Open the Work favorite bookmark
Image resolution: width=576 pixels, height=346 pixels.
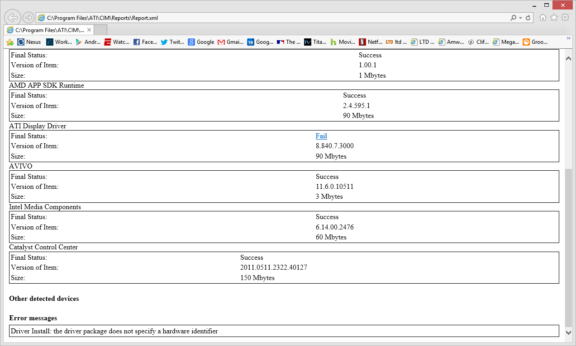59,42
